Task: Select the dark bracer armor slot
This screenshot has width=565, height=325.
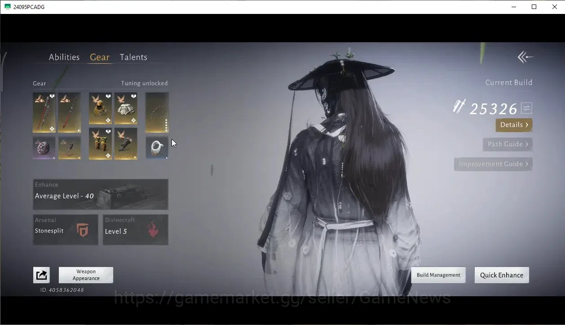Action: coord(126,144)
